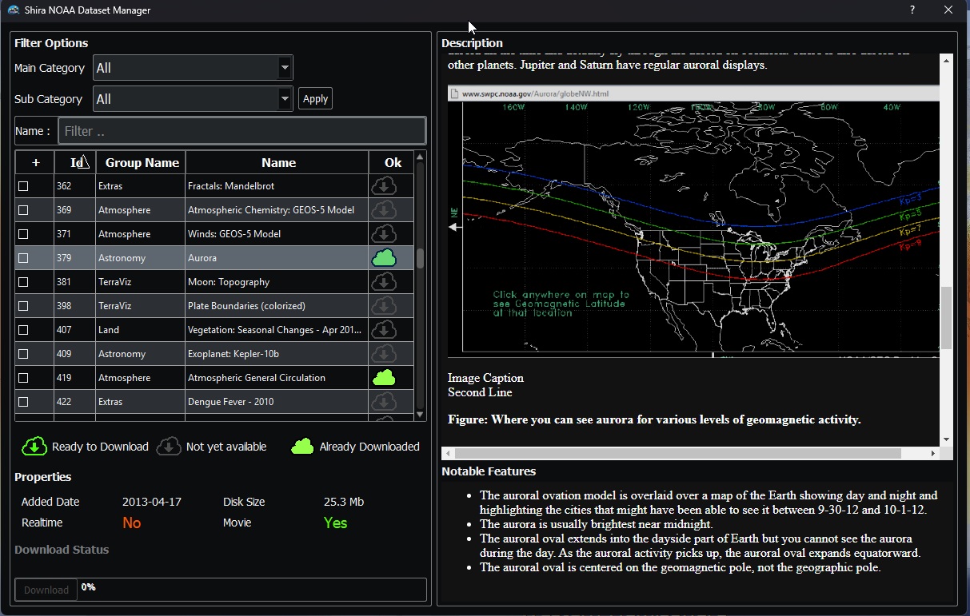The image size is (970, 616).
Task: Sort the table by the Id column header
Action: 75,162
